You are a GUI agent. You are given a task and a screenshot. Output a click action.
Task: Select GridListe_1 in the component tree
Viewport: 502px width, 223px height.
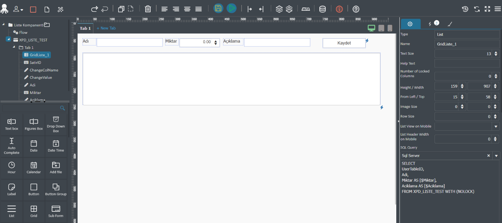(x=37, y=55)
